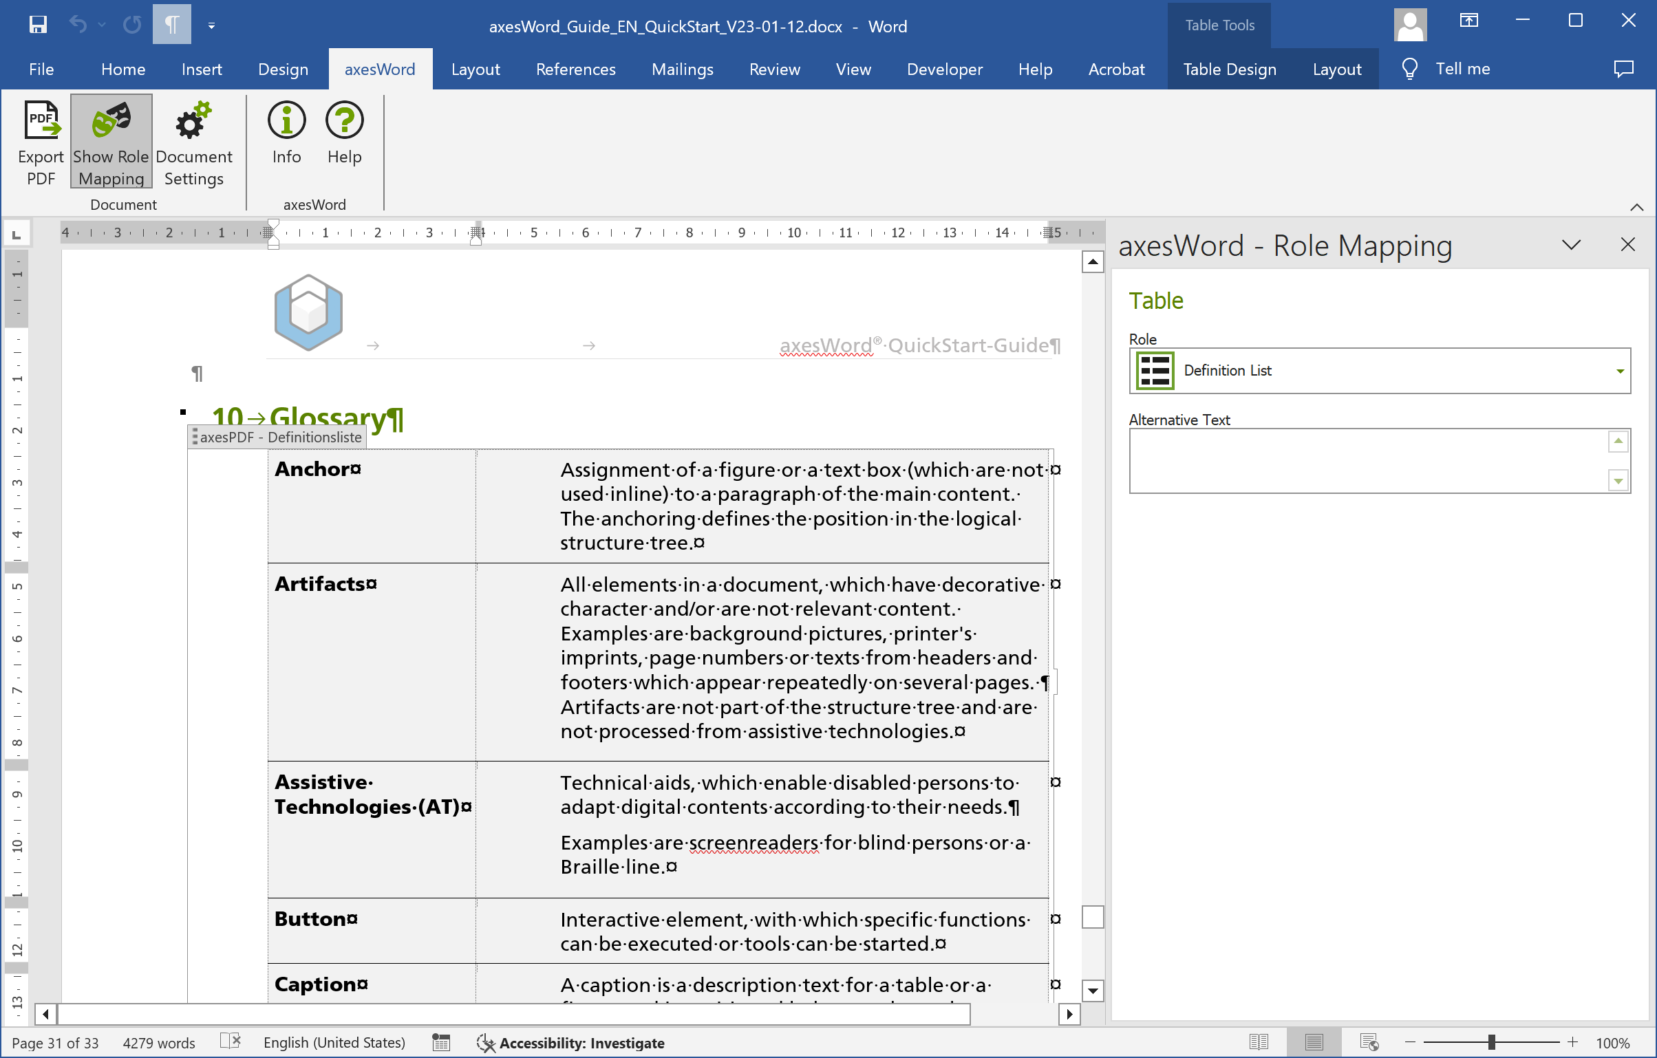This screenshot has height=1058, width=1657.
Task: Click document vertical scrollbar down arrow
Action: tap(1092, 991)
